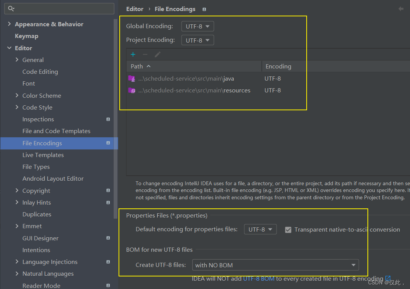Open Font settings

click(28, 84)
